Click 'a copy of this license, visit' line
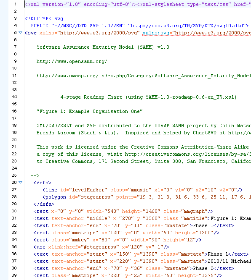Viewport: 251px width, 280px height. tap(144, 154)
